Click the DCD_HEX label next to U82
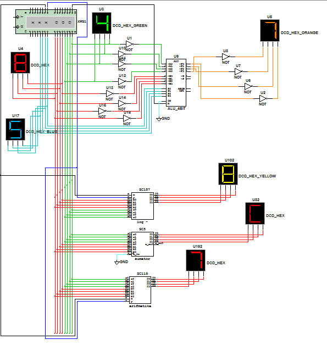 [275, 215]
